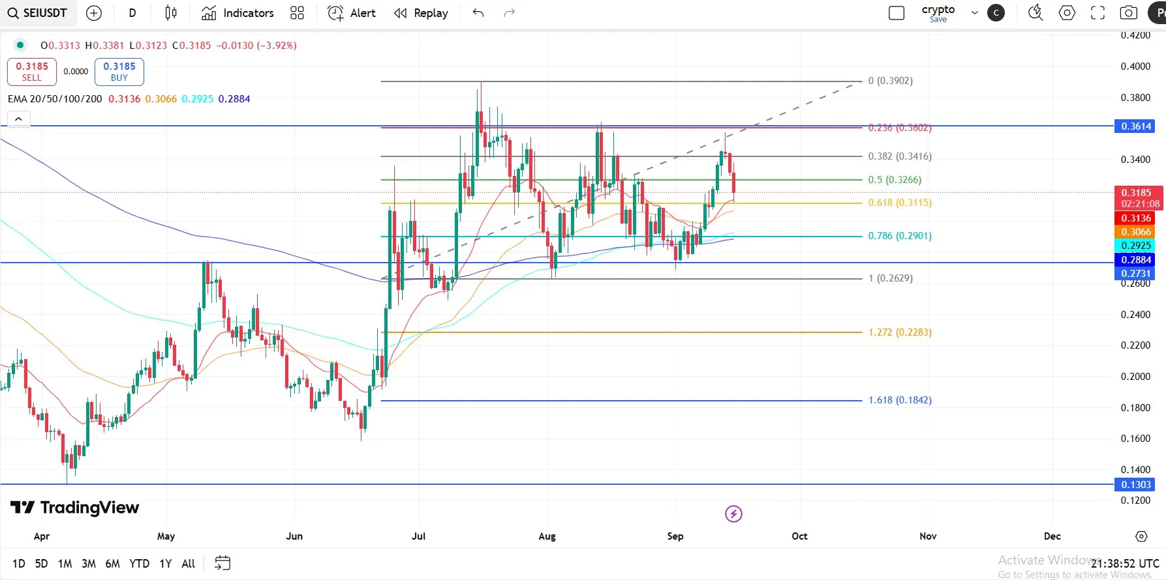Select the Fib 0.382 (0.3416) level label
Image resolution: width=1166 pixels, height=580 pixels.
coord(900,156)
